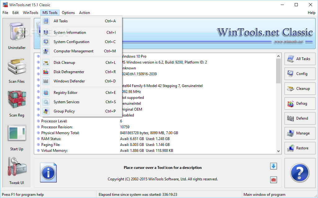Open the Uninstaller tool icon
The height and width of the screenshot is (198, 318).
(17, 32)
